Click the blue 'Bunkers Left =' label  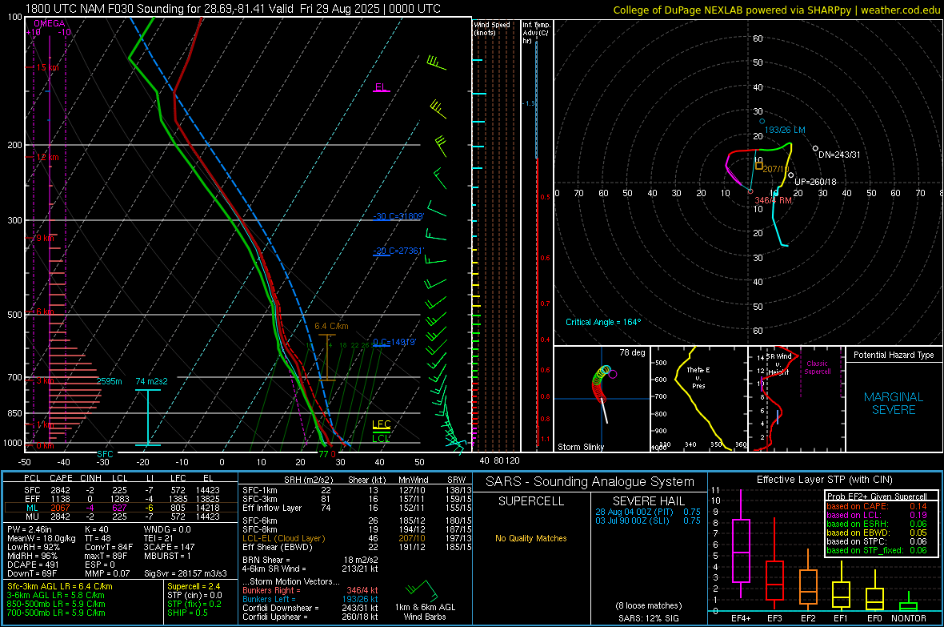pyautogui.click(x=269, y=599)
